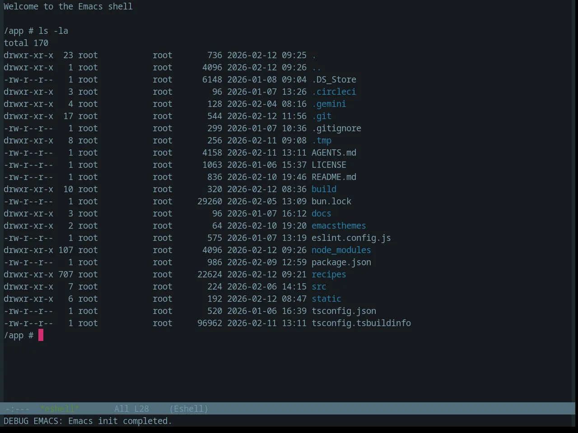Click the 22624 size of recipes
The height and width of the screenshot is (433, 578).
coord(210,274)
